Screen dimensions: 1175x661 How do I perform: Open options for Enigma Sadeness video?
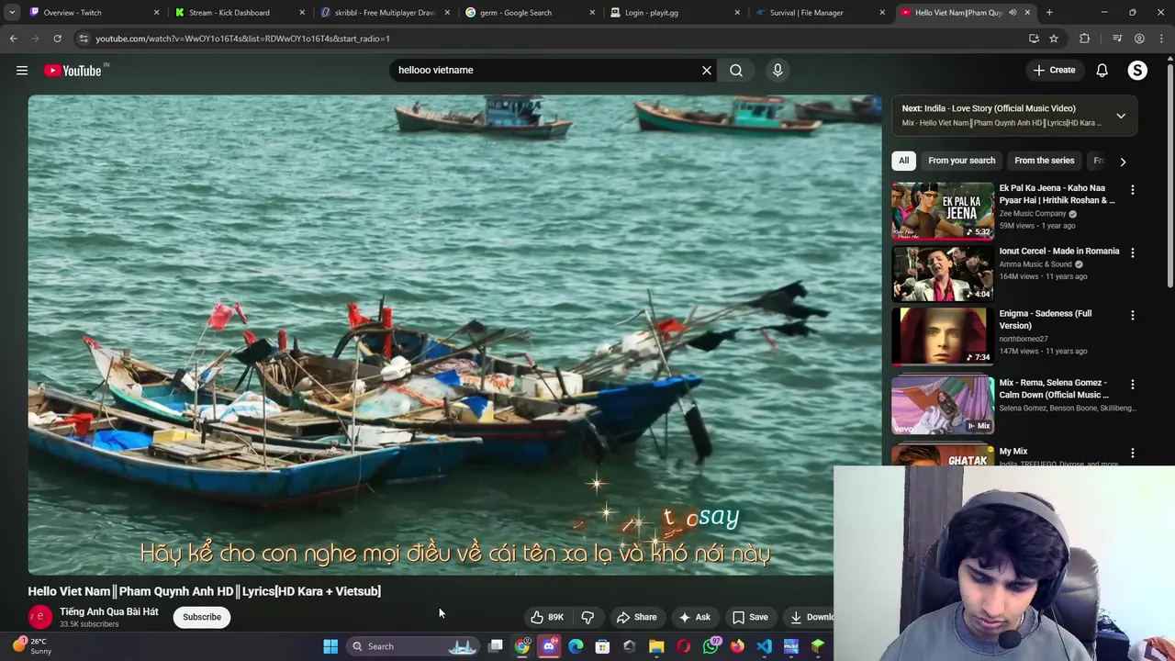click(1133, 315)
